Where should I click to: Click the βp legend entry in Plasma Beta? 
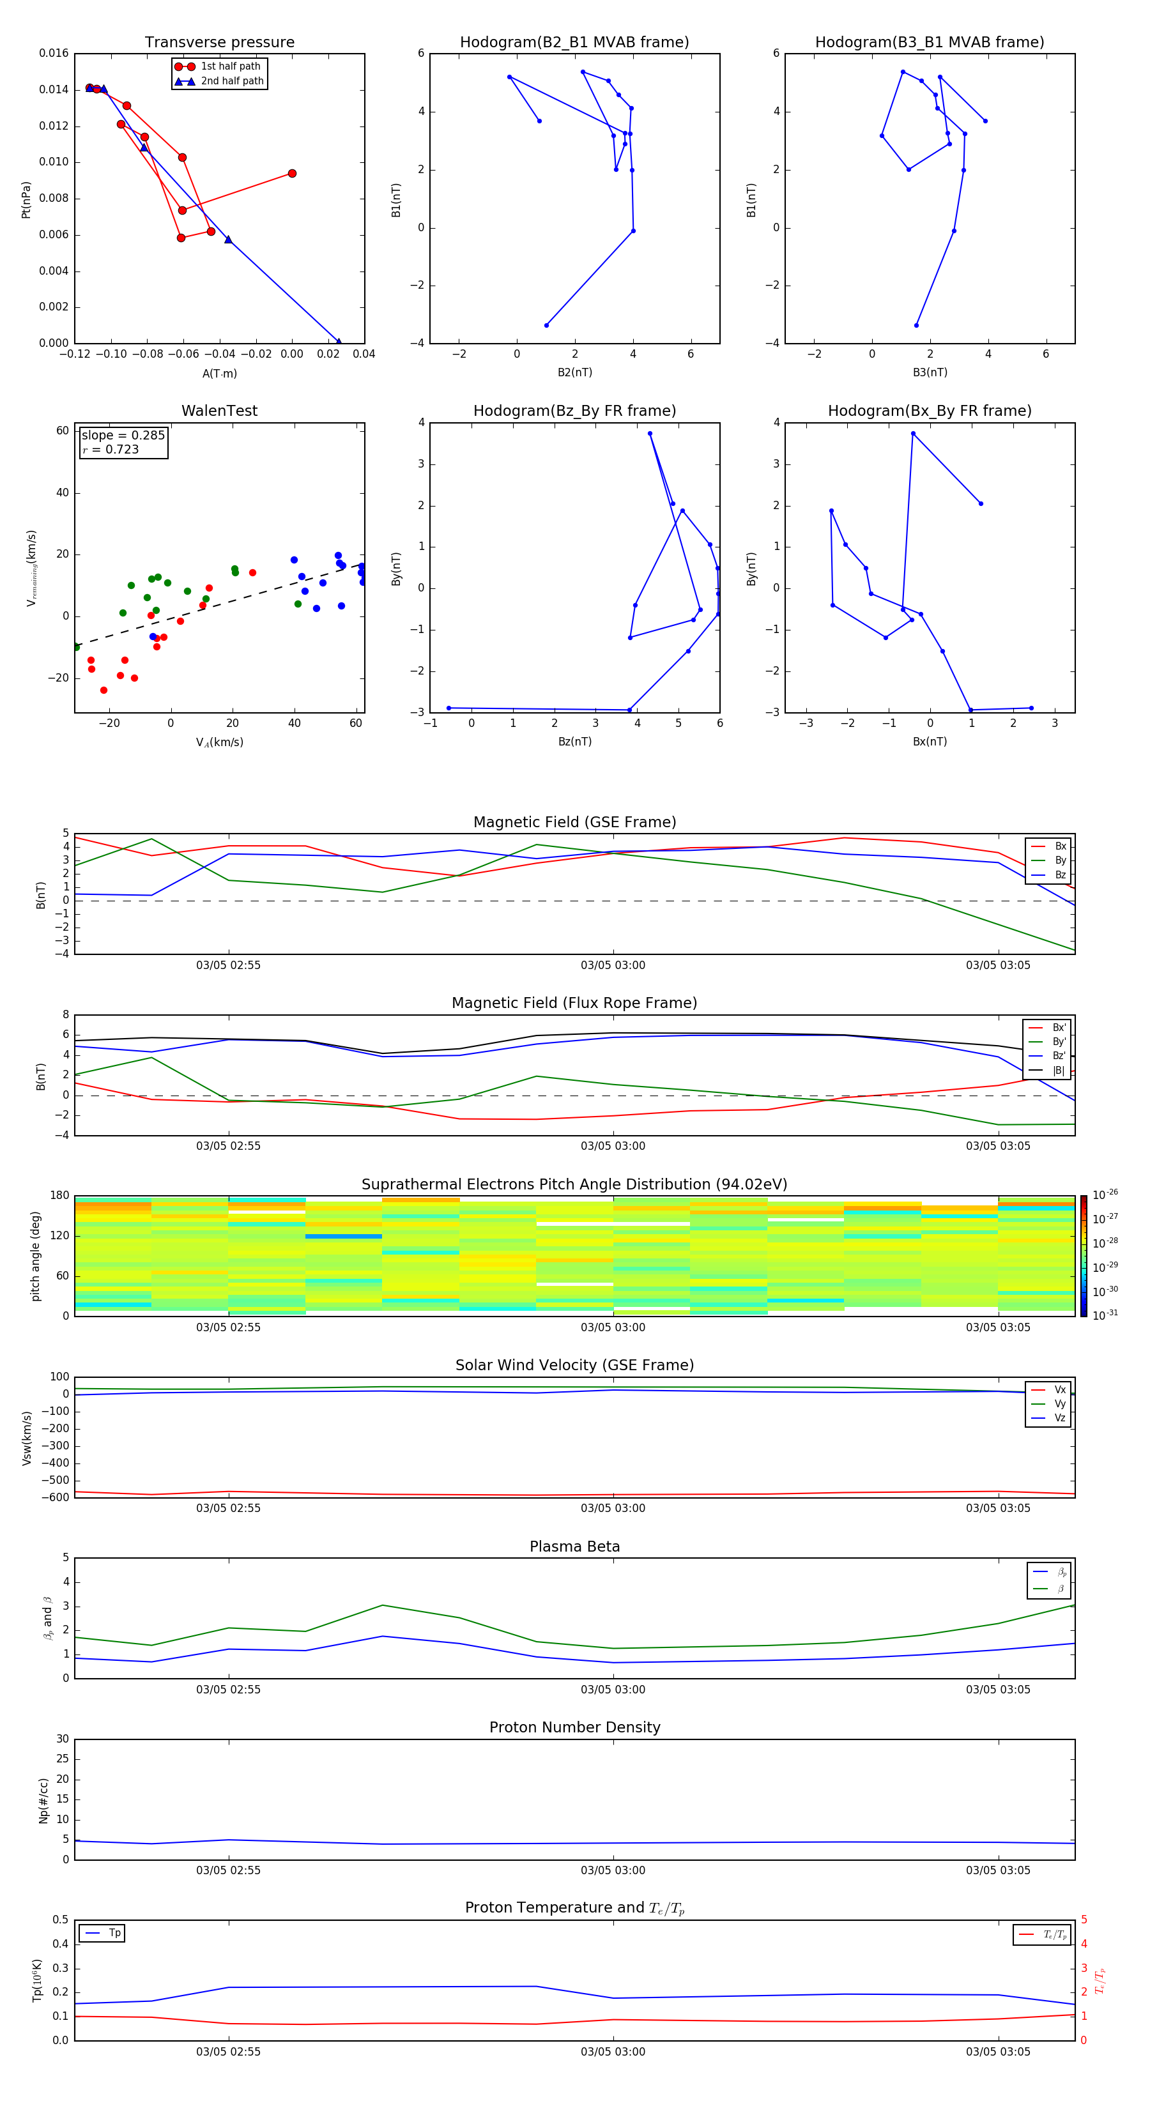pyautogui.click(x=1049, y=1571)
